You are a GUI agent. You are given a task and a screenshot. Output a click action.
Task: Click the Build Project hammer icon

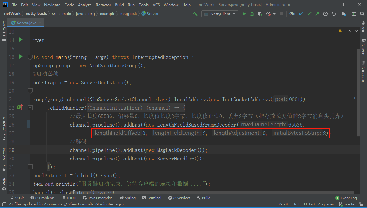(x=195, y=14)
